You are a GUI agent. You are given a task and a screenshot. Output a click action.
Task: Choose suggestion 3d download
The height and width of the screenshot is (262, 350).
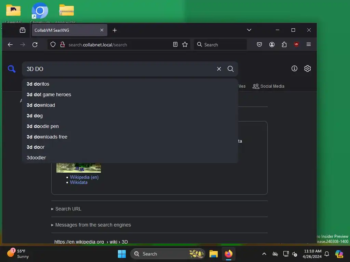click(130, 105)
